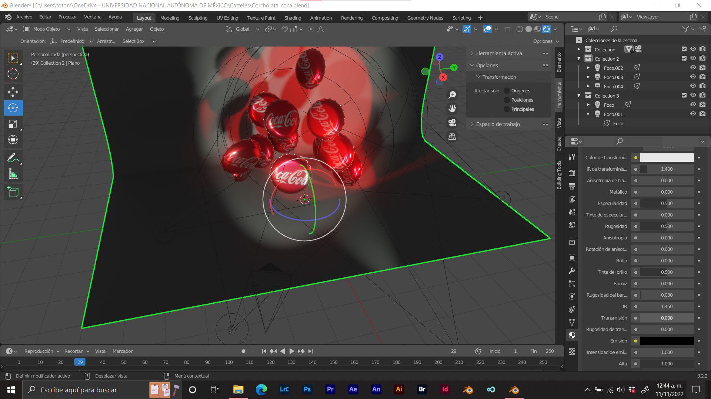Hide Foco.002 with its eye icon
This screenshot has height=399, width=711.
(693, 68)
